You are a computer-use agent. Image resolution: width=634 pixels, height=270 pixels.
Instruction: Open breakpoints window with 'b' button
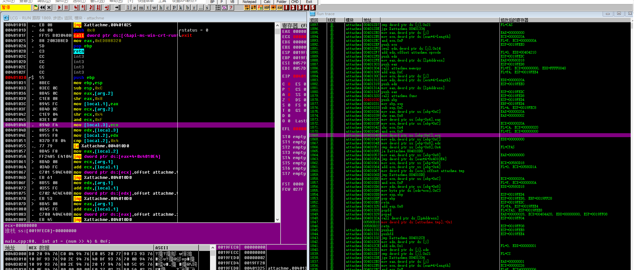(188, 7)
